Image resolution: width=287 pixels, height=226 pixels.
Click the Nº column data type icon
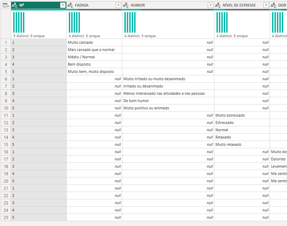(x=15, y=6)
